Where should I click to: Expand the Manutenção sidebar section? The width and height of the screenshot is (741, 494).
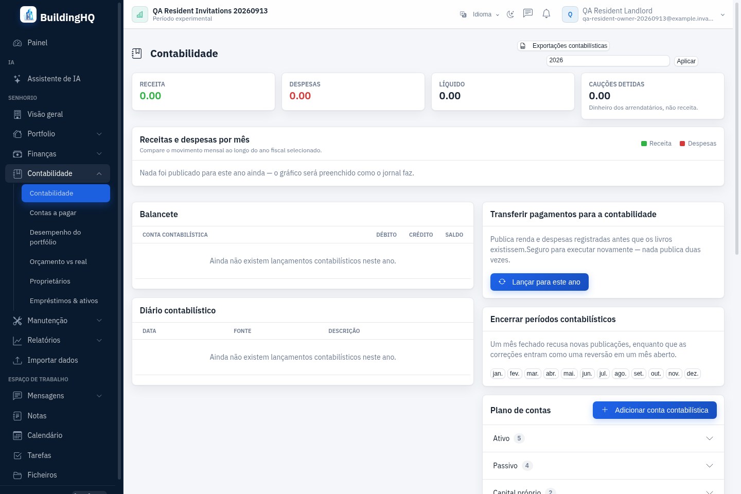[x=58, y=321]
